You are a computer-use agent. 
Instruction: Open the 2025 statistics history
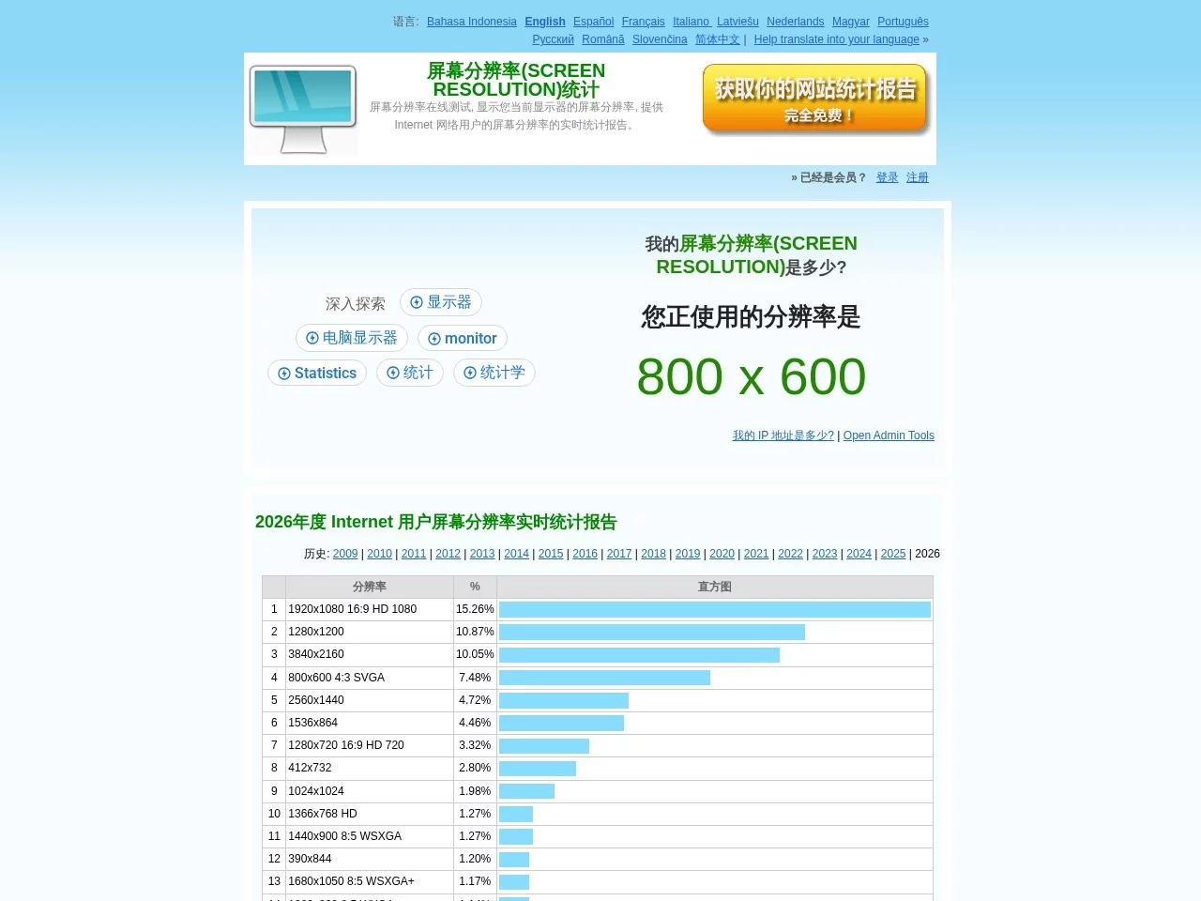(x=893, y=554)
